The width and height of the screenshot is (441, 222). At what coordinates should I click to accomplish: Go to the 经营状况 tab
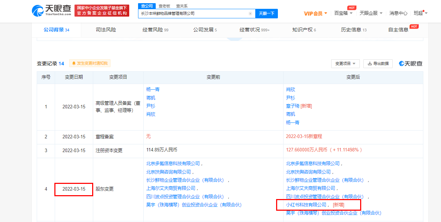click(x=255, y=30)
